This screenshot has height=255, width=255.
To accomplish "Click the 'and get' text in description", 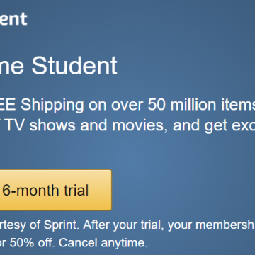I will (x=200, y=125).
